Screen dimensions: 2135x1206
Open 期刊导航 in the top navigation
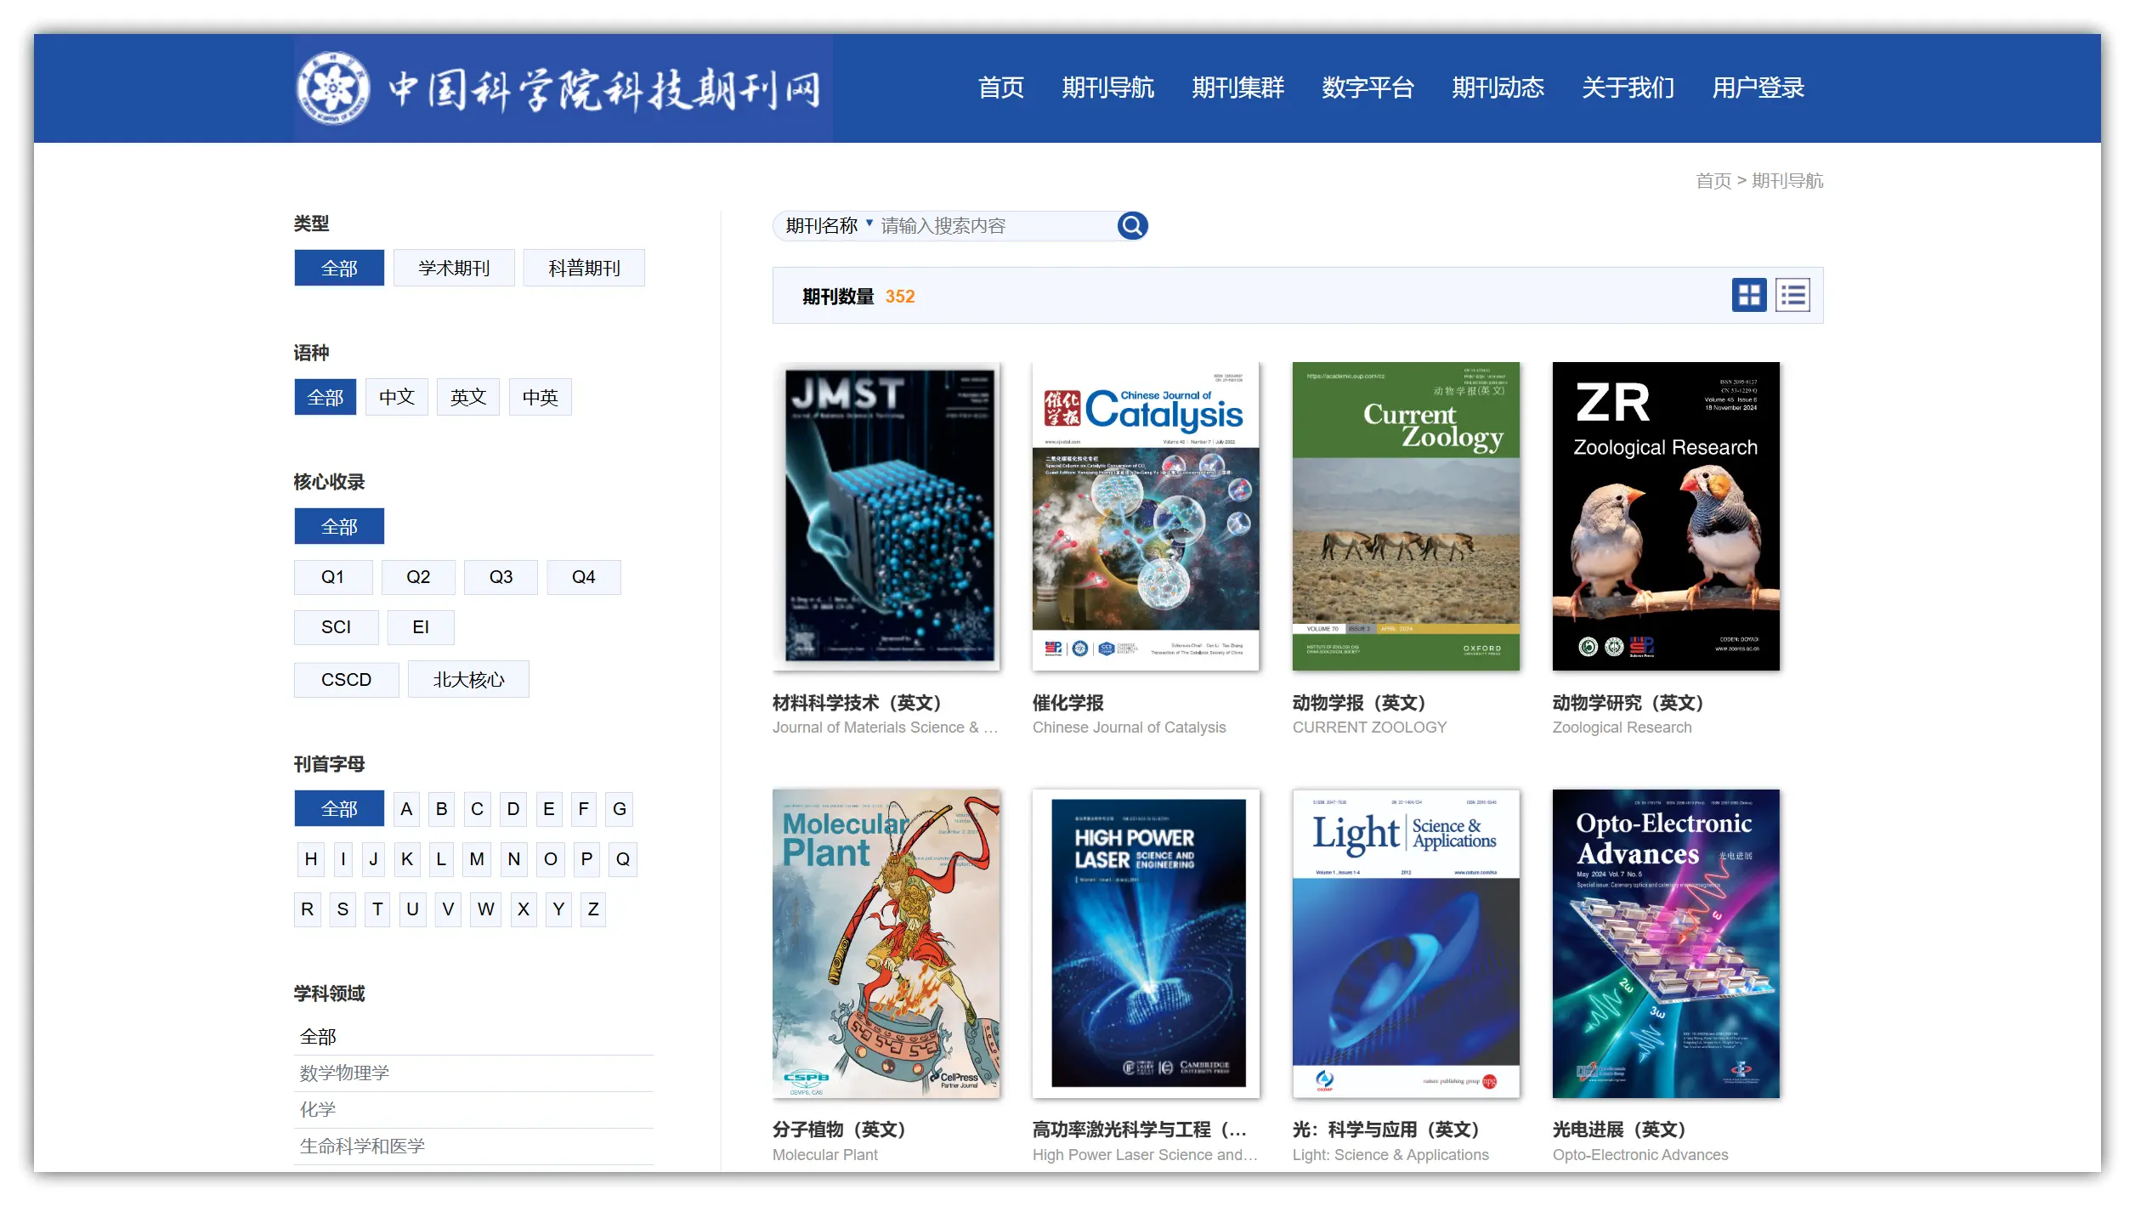1108,88
